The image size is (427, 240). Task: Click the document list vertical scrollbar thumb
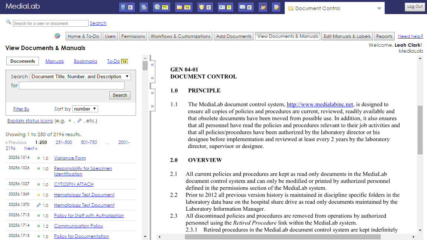point(145,66)
